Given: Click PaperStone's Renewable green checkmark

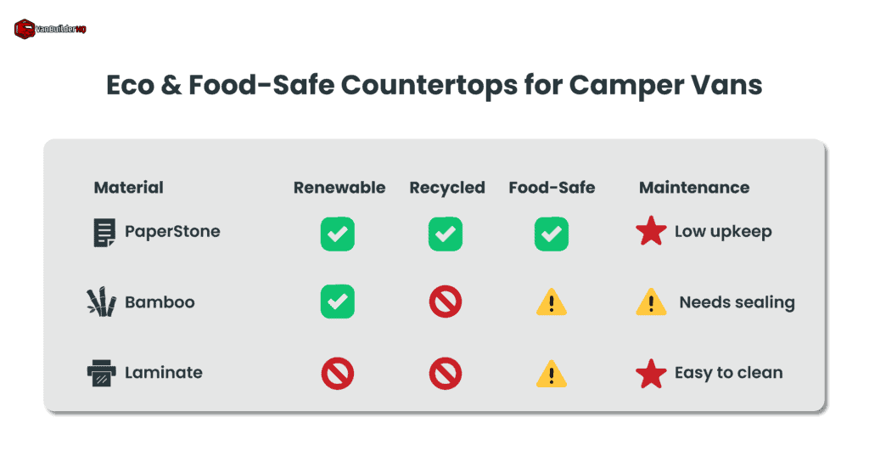Looking at the screenshot, I should point(337,234).
